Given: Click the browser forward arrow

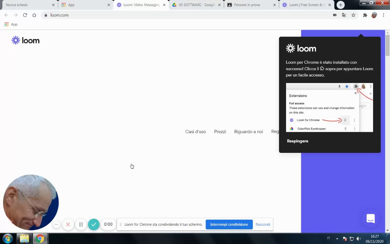Looking at the screenshot, I should tap(16, 15).
